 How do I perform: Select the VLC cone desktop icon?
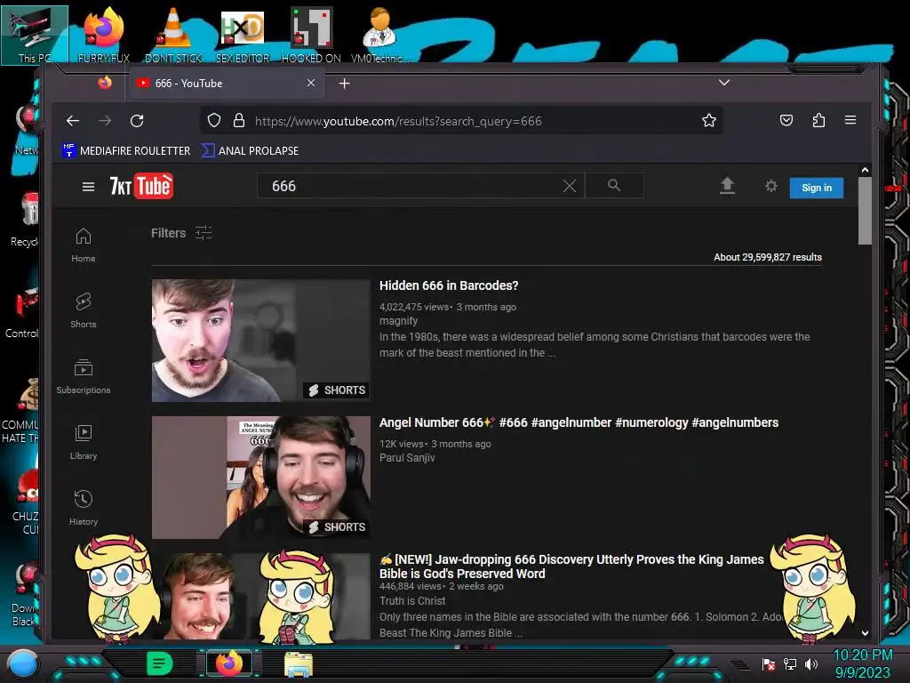pyautogui.click(x=173, y=35)
